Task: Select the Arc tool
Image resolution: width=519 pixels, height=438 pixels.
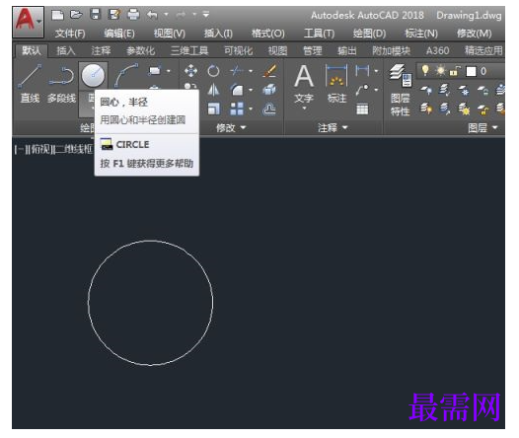Action: click(126, 75)
